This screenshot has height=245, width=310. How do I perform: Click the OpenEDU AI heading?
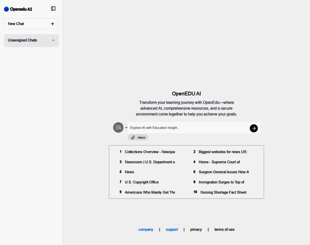[186, 94]
